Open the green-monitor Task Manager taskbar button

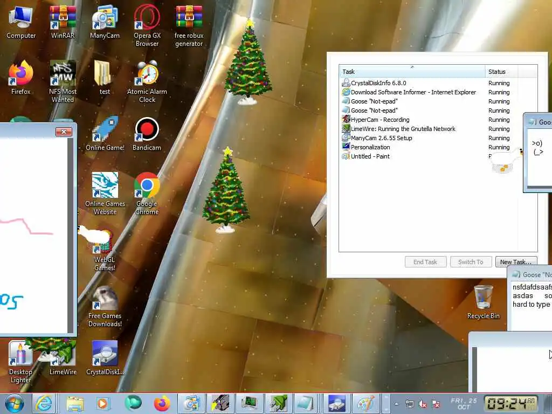(249, 404)
